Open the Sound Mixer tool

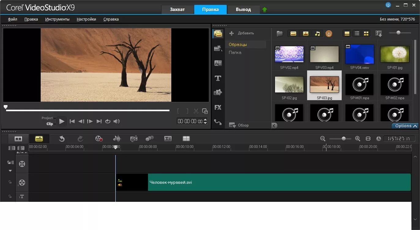(117, 139)
